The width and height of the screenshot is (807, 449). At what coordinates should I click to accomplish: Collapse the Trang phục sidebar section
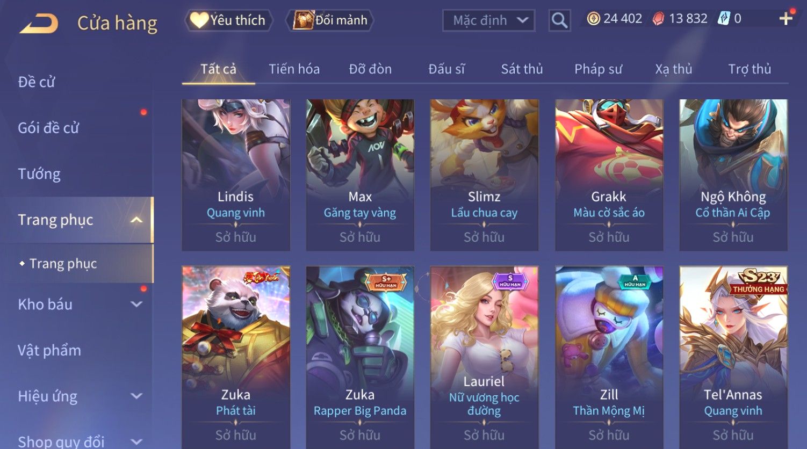click(x=136, y=220)
